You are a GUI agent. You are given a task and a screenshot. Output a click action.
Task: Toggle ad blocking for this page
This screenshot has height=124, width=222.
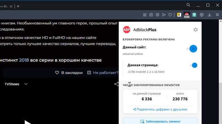click(194, 65)
